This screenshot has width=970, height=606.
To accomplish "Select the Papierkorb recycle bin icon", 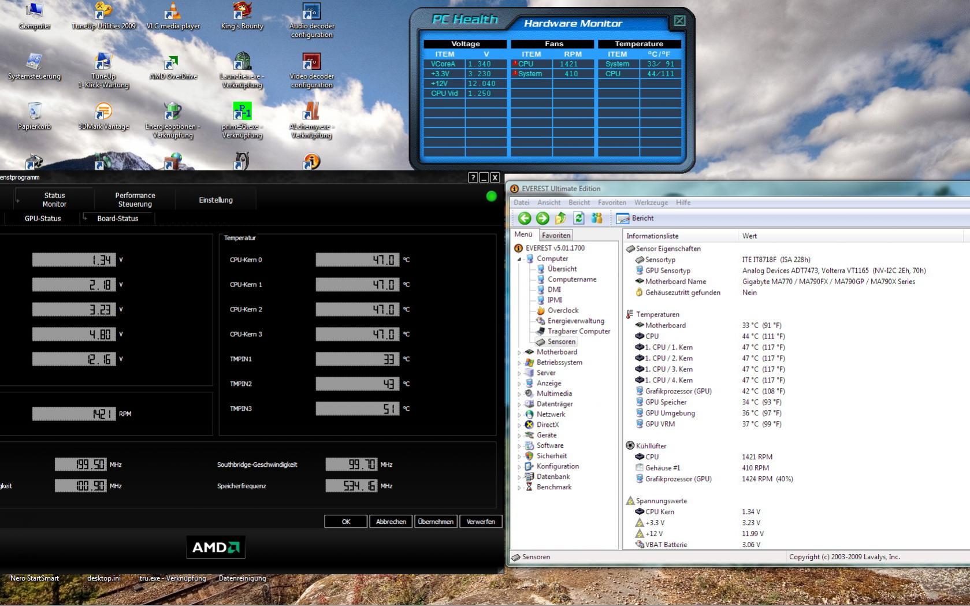I will (x=34, y=117).
